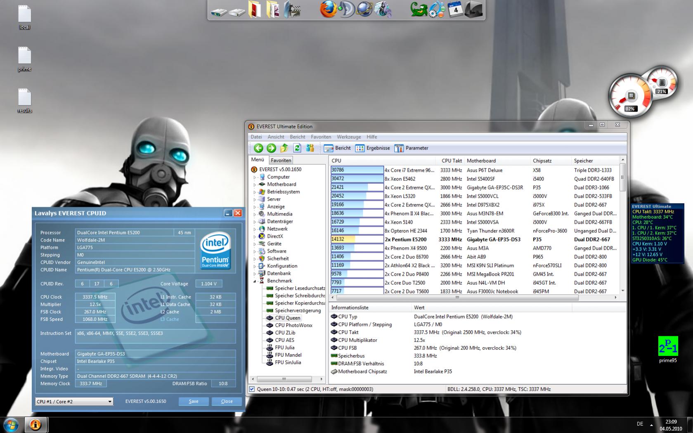The height and width of the screenshot is (433, 693).
Task: Open the calendar icon in the dock
Action: pyautogui.click(x=455, y=9)
